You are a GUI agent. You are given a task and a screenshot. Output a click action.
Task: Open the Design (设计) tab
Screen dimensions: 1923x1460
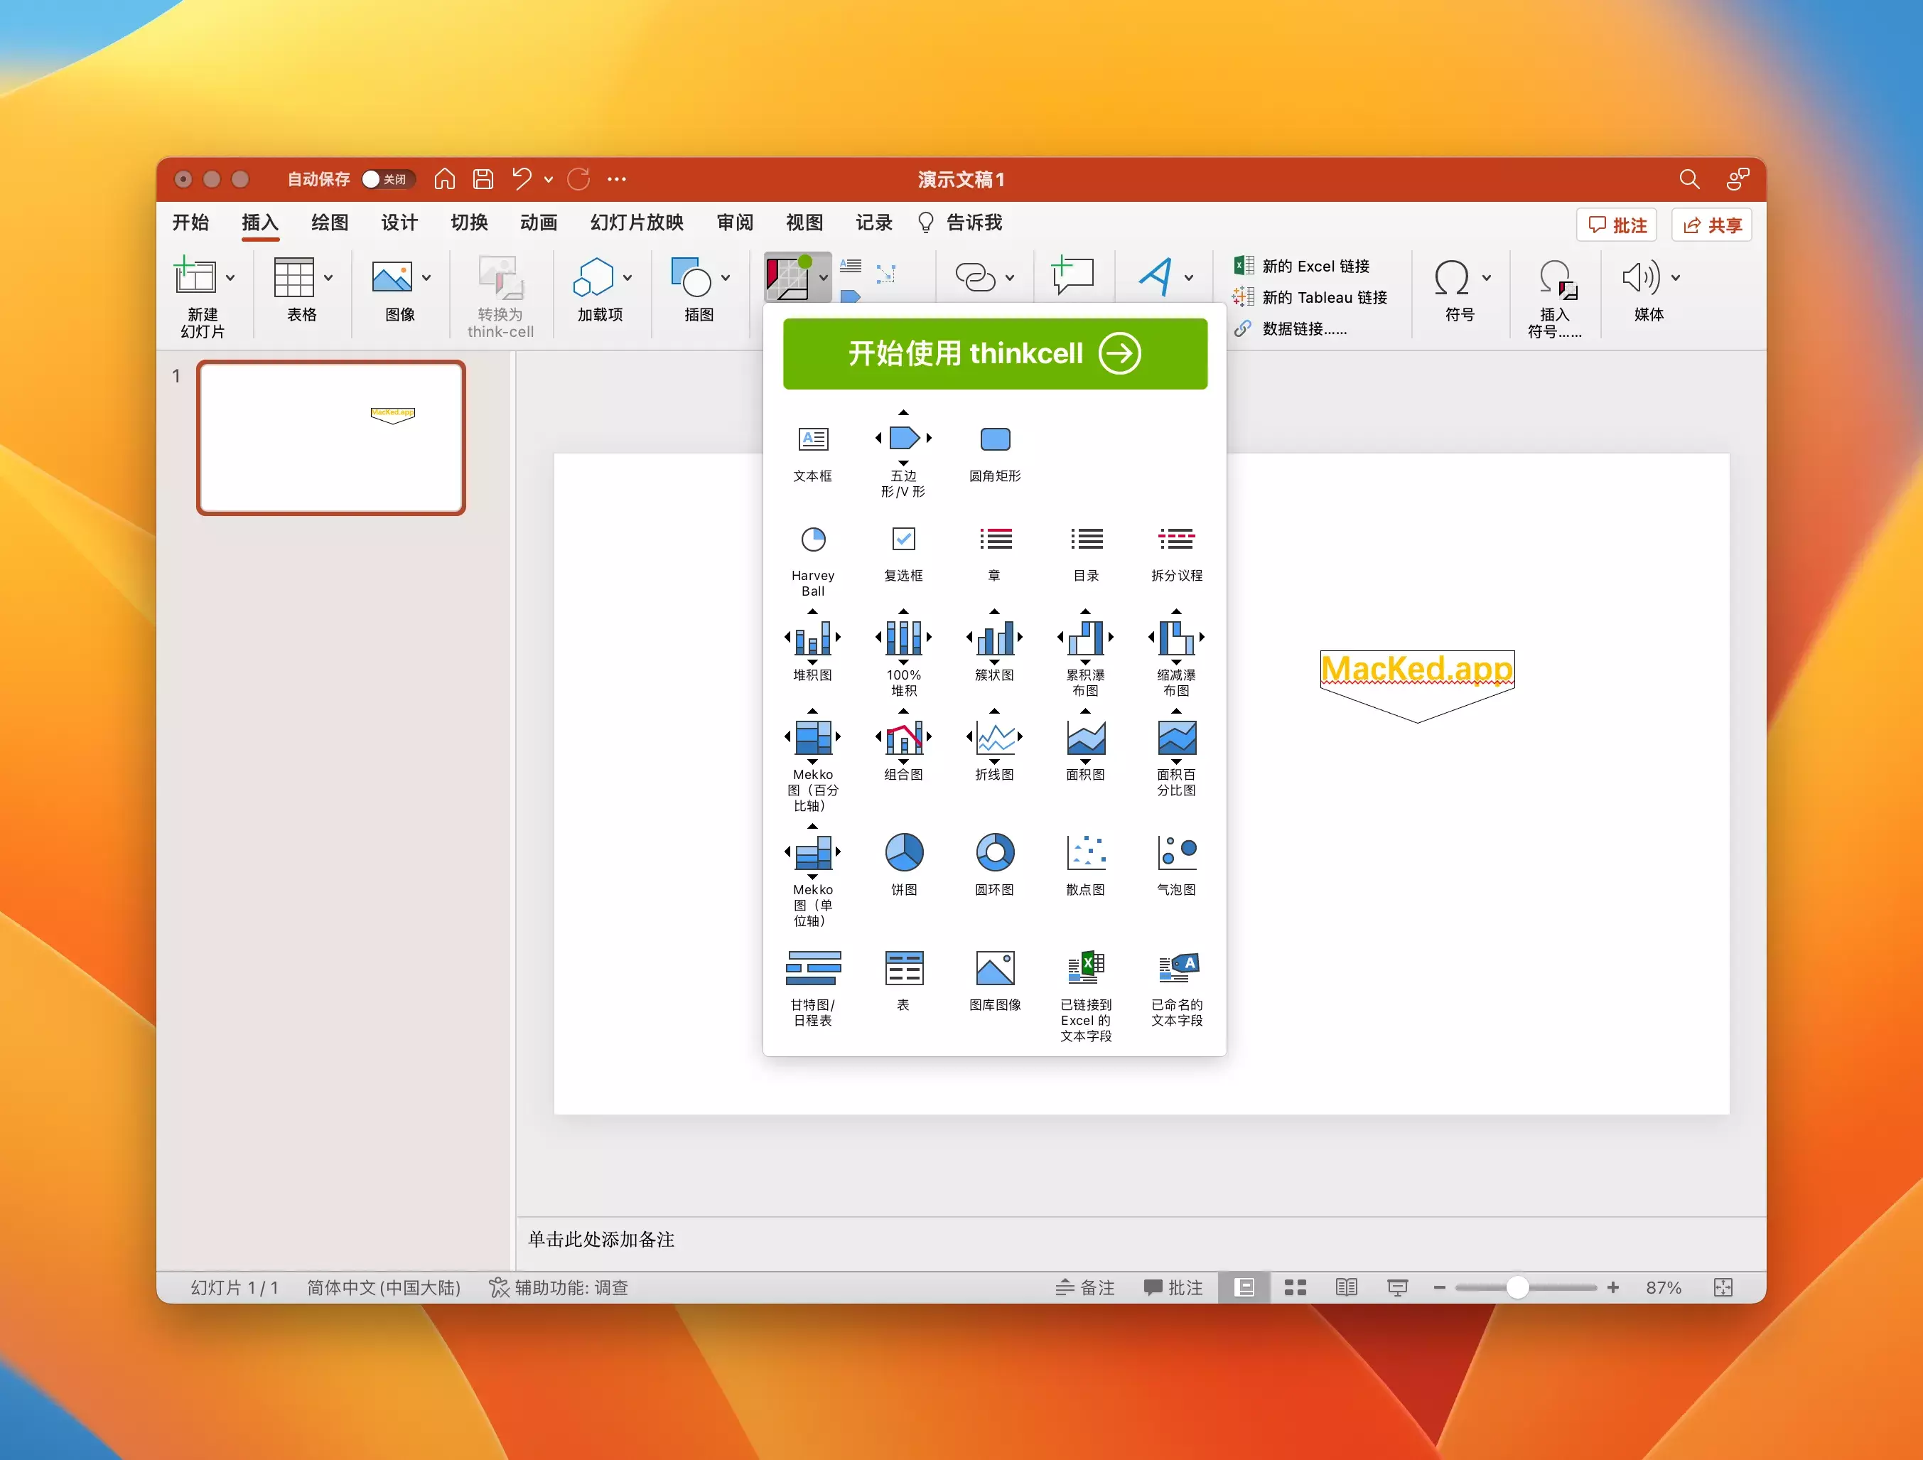click(399, 222)
